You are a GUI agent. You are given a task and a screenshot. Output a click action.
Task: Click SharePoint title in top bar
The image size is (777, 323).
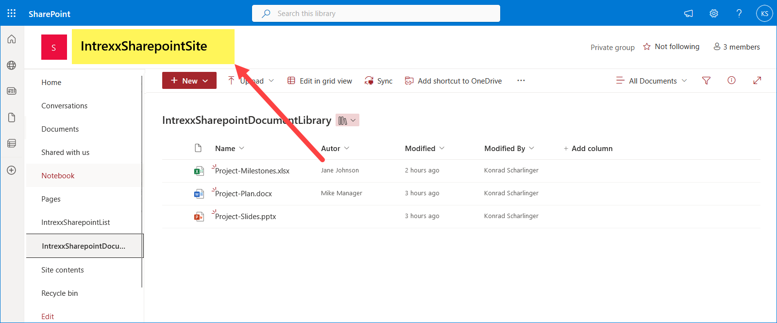pos(50,14)
